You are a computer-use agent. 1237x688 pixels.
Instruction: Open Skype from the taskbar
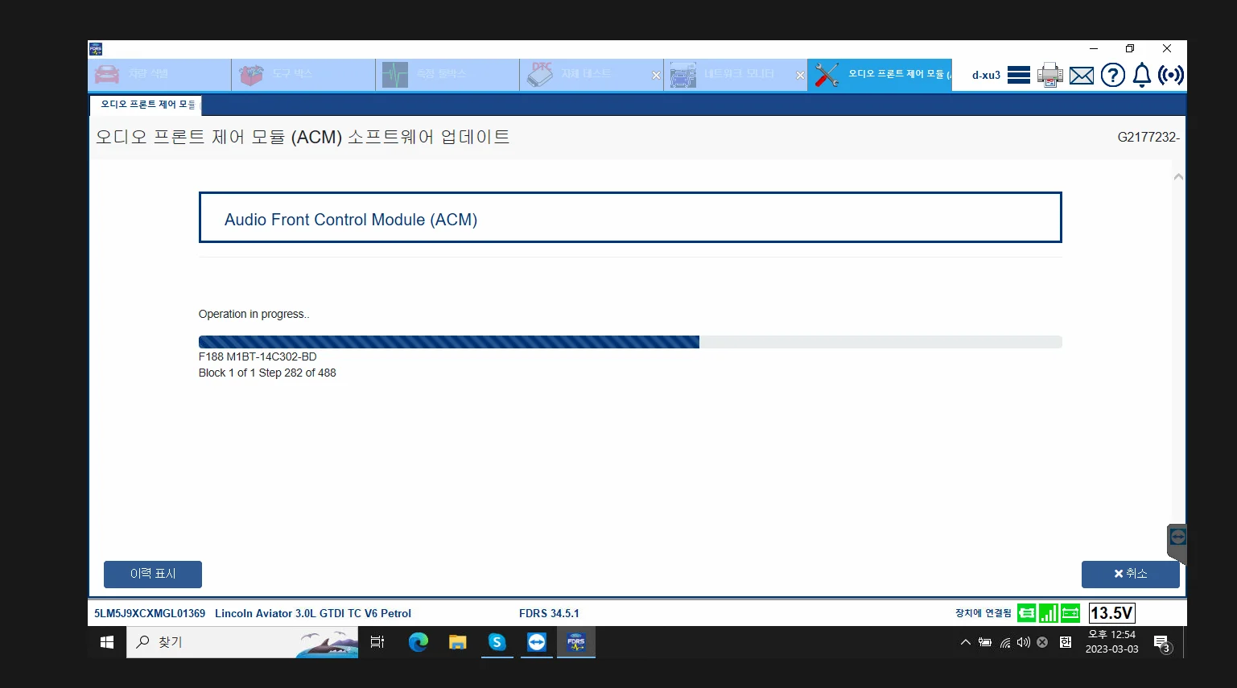point(497,642)
